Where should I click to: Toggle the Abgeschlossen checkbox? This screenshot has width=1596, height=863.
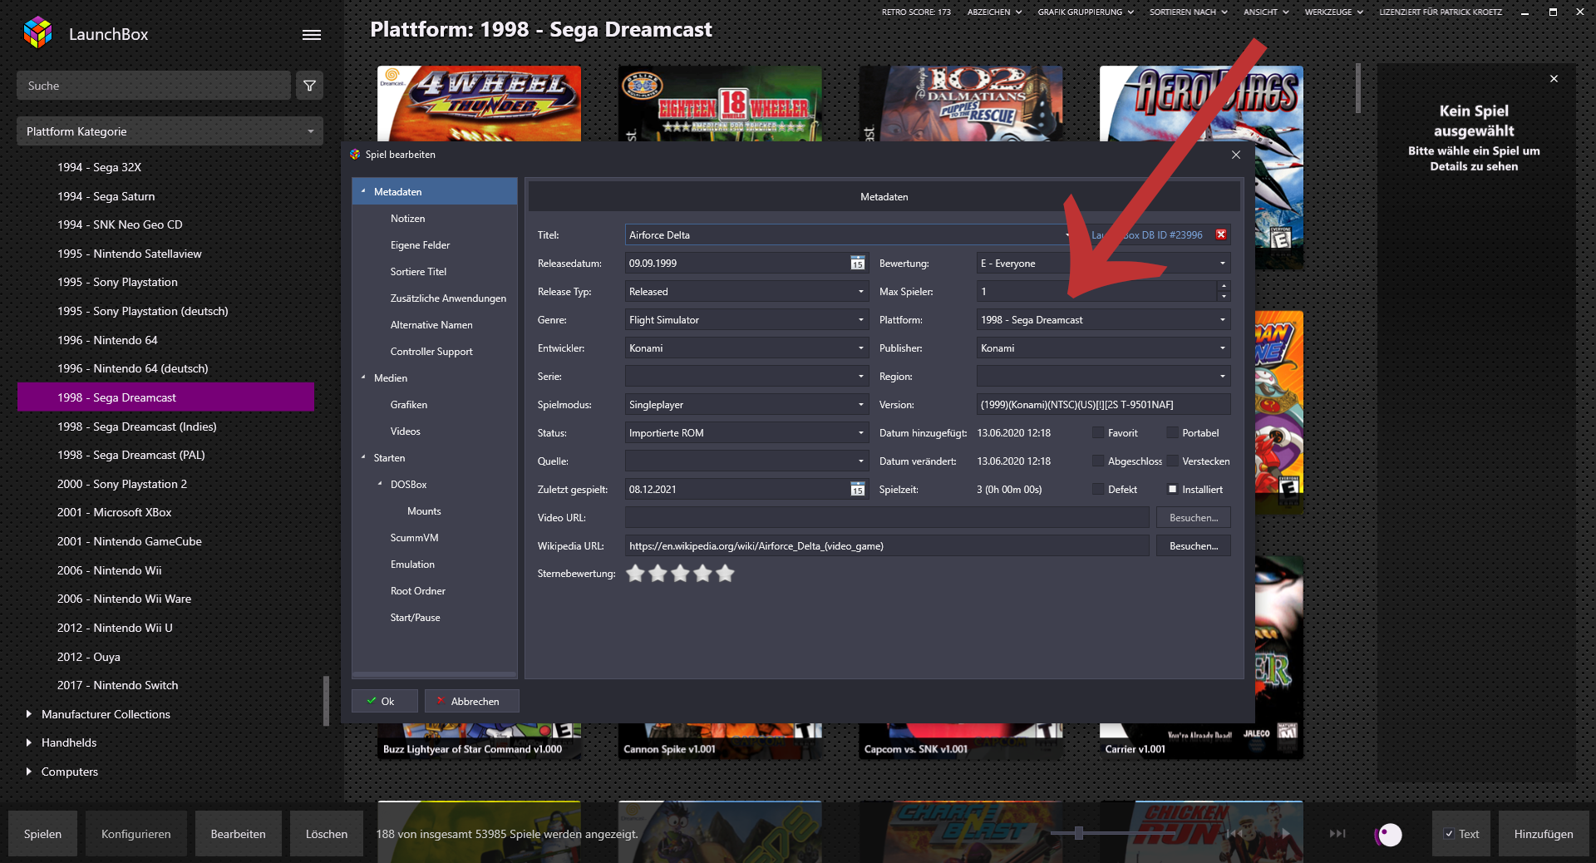[1098, 461]
